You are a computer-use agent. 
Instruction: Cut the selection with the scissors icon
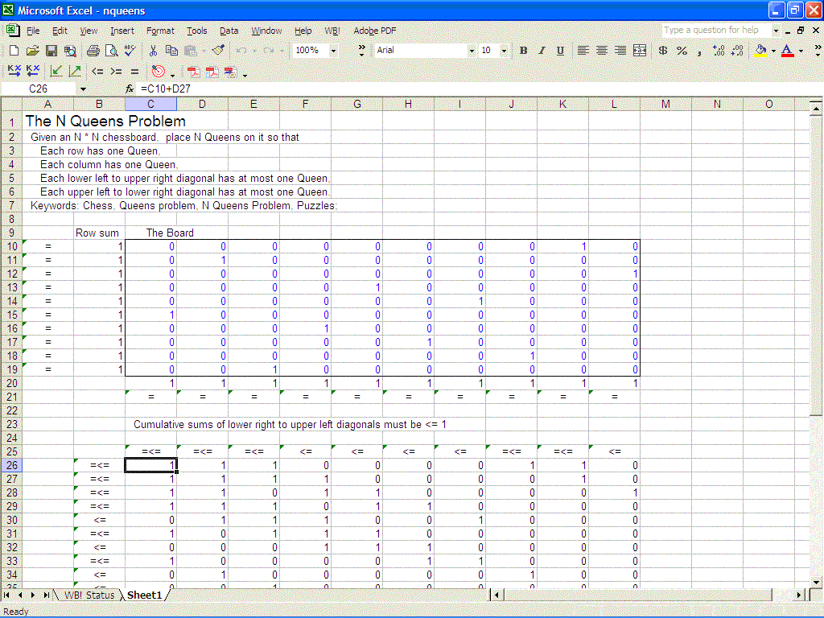tap(153, 51)
